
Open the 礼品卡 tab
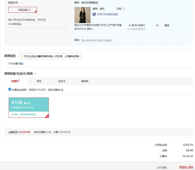pyautogui.click(x=62, y=81)
